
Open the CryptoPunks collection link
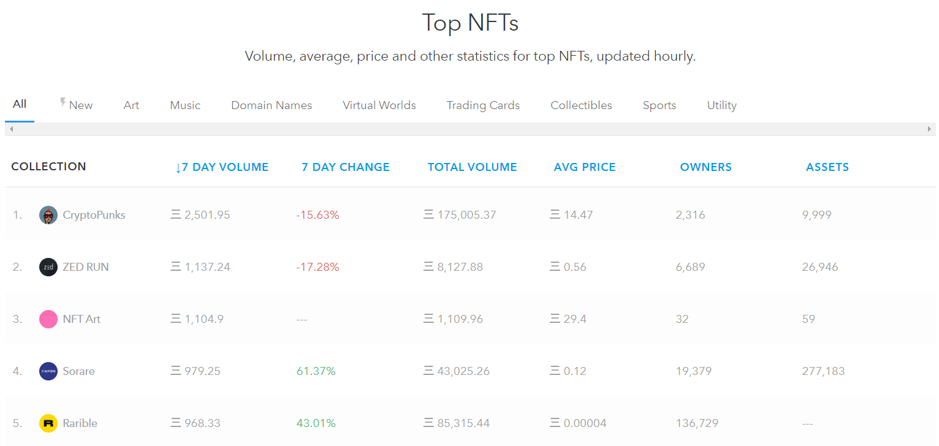[x=94, y=215]
